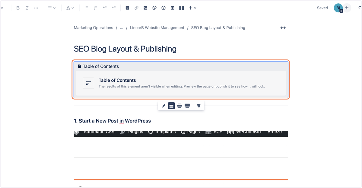Toggle italic formatting

(27, 8)
